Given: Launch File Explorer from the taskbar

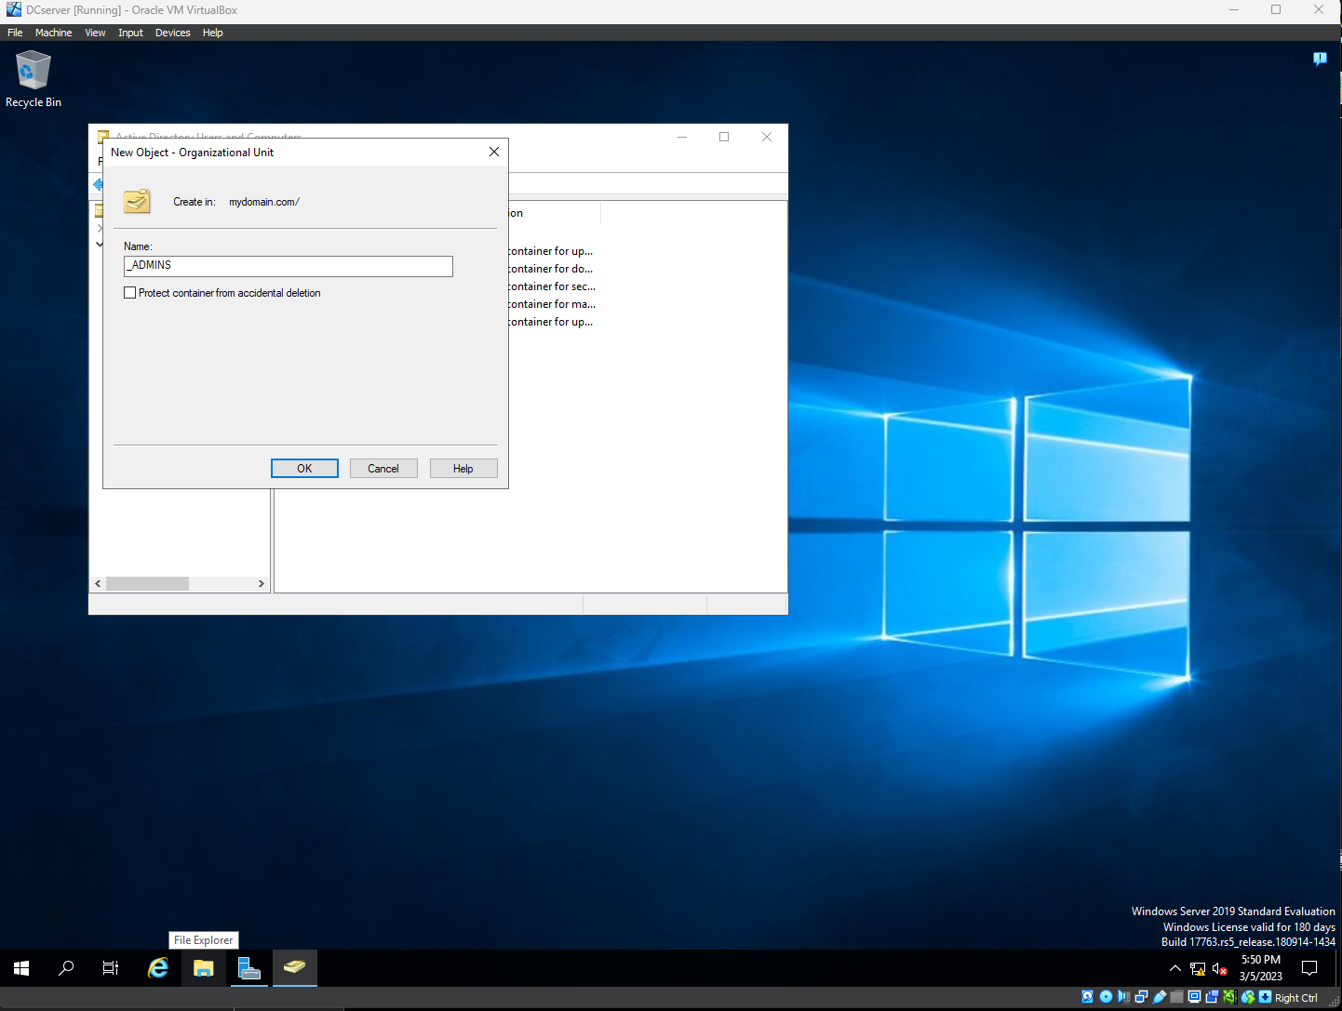Looking at the screenshot, I should pyautogui.click(x=203, y=967).
